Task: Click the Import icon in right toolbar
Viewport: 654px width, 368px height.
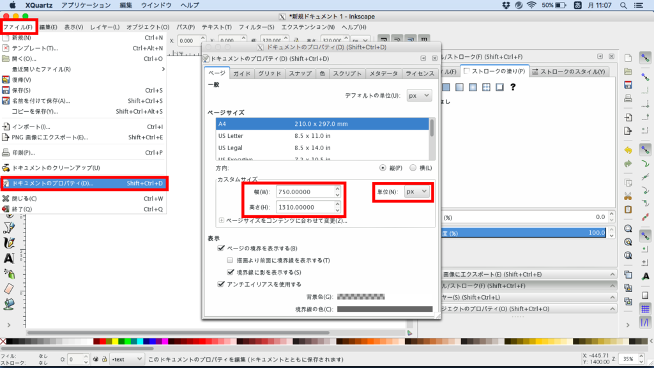Action: (x=628, y=118)
